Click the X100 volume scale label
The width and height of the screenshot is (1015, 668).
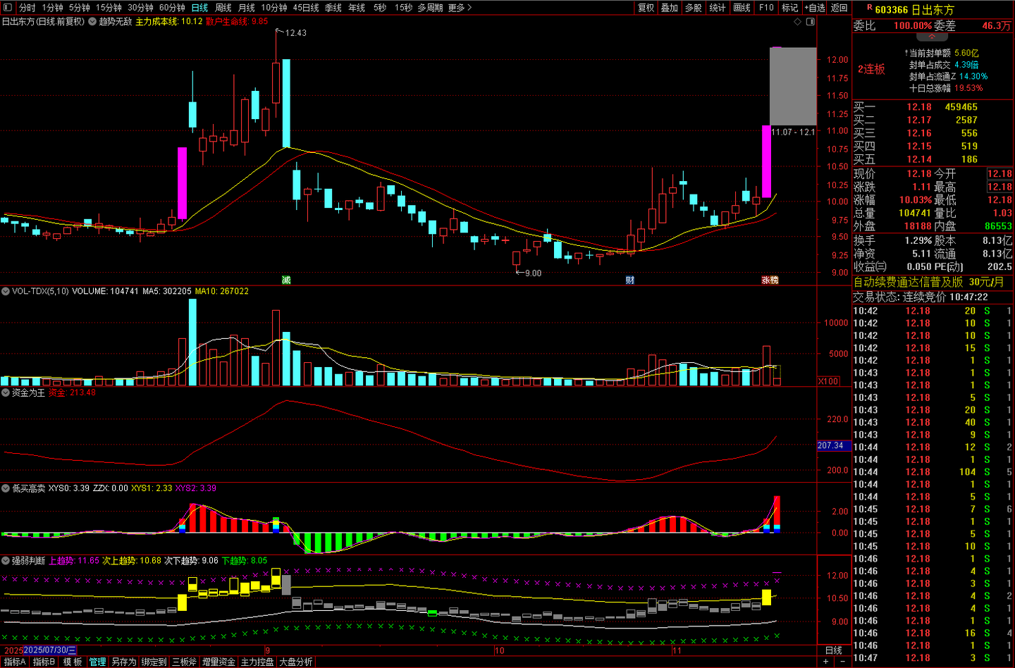828,381
